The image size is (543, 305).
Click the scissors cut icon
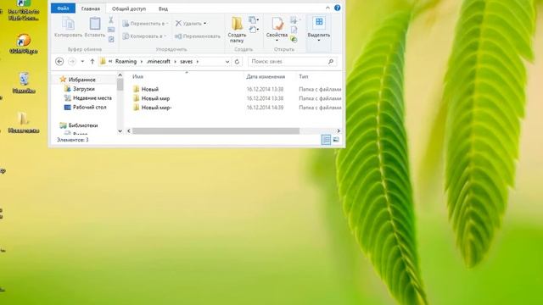pyautogui.click(x=111, y=20)
